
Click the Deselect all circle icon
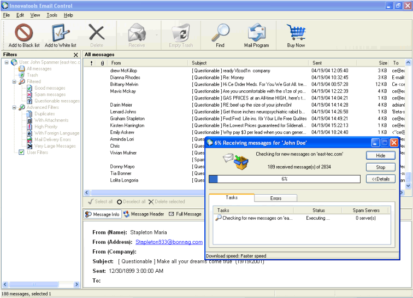[x=119, y=202]
